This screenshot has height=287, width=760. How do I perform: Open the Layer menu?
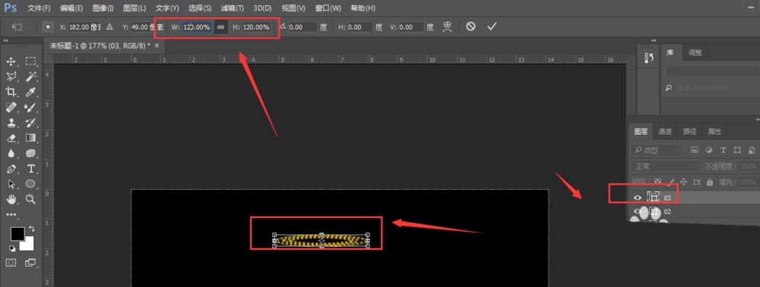point(135,8)
